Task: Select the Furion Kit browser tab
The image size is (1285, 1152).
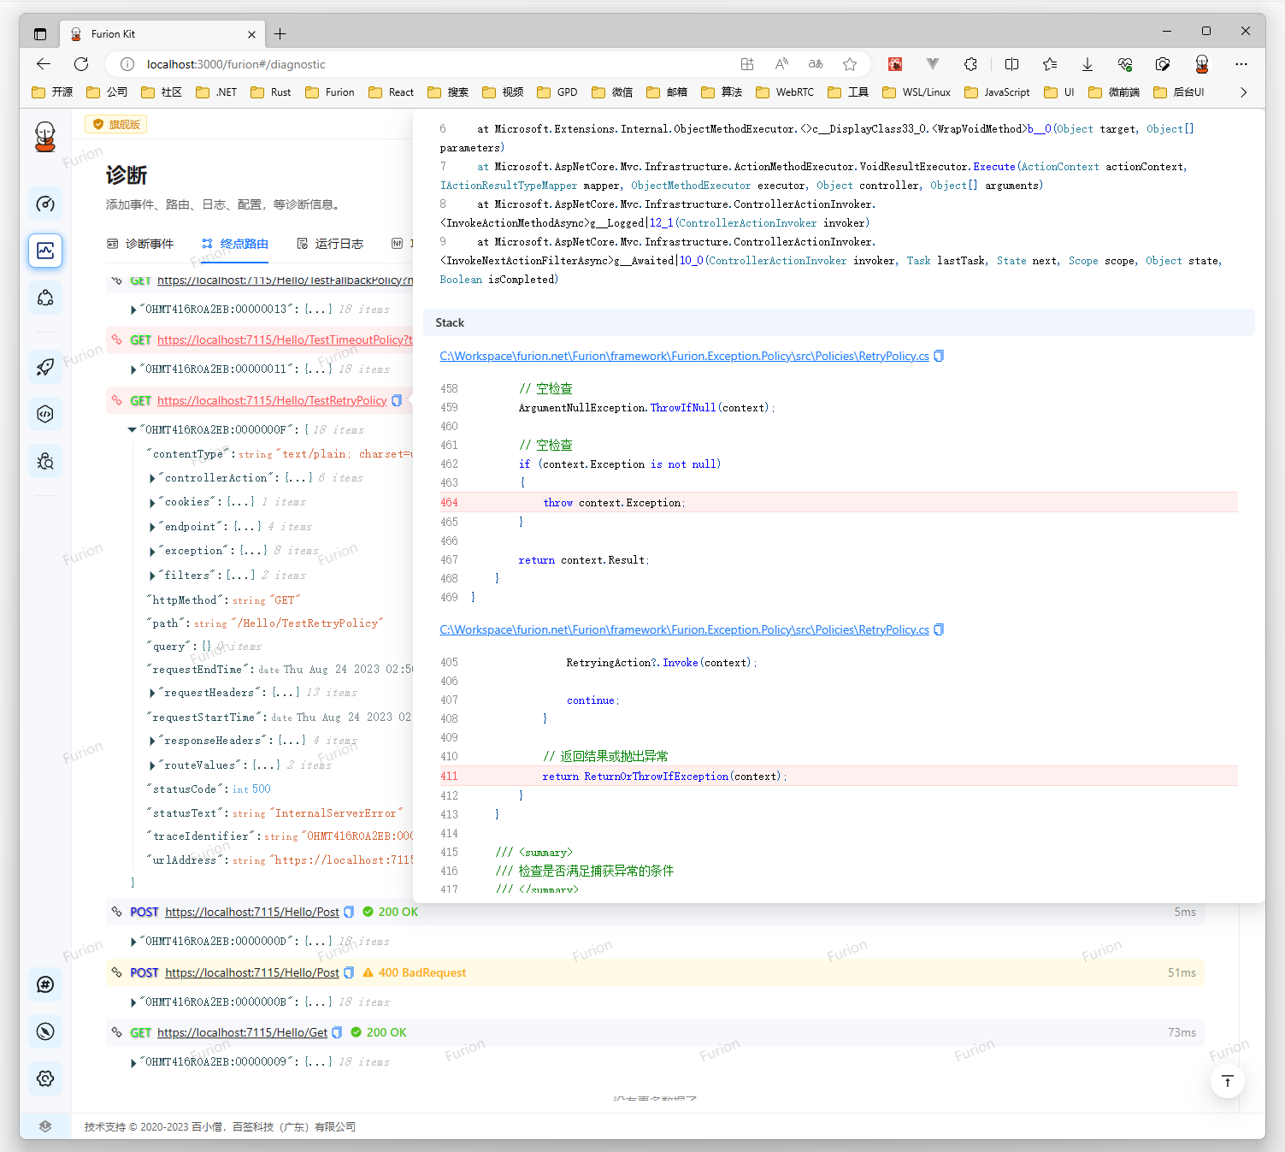Action: (162, 34)
